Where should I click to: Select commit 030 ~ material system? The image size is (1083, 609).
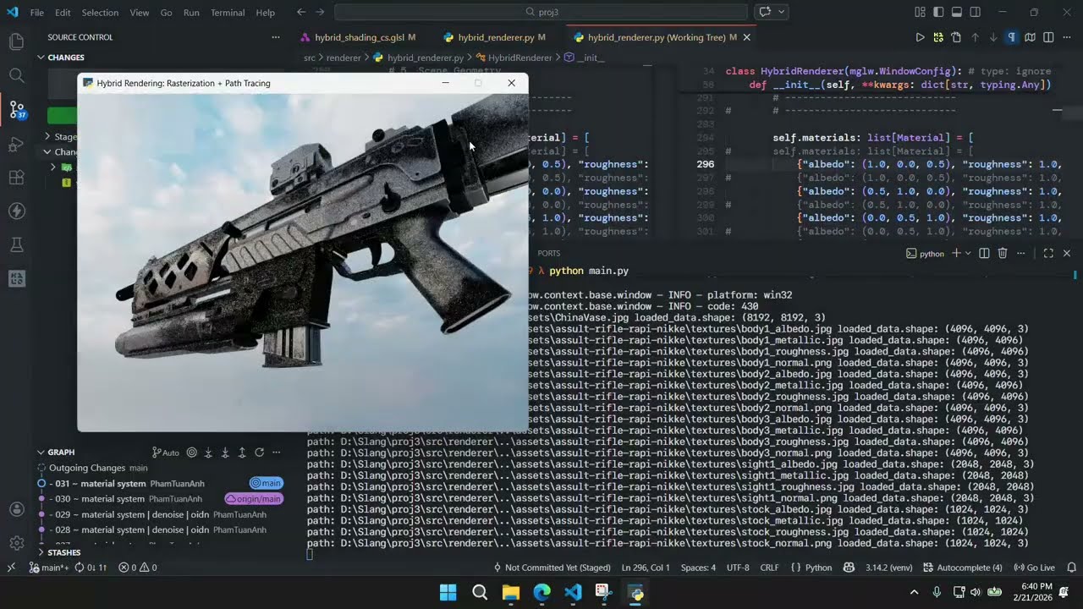click(161, 499)
